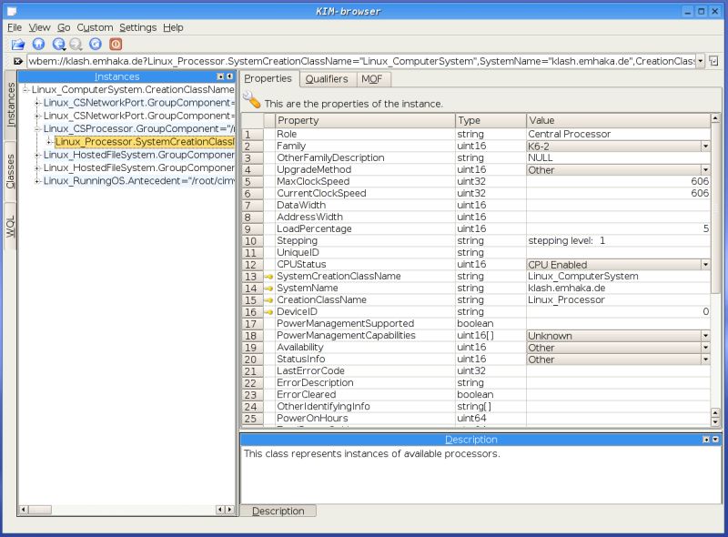Screen dimensions: 728x537
Task: Open the CPUStatus dropdown showing CPU Enabled
Action: tap(708, 264)
